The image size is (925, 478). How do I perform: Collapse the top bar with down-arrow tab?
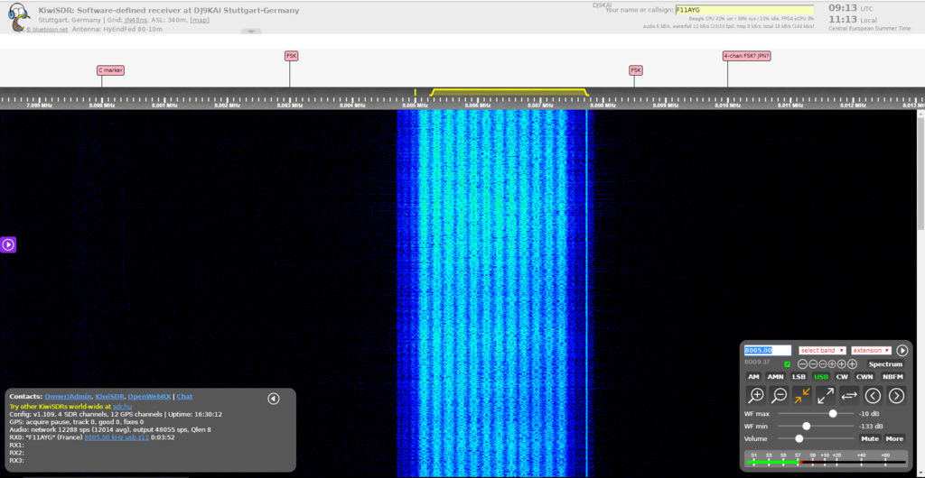coord(251,32)
